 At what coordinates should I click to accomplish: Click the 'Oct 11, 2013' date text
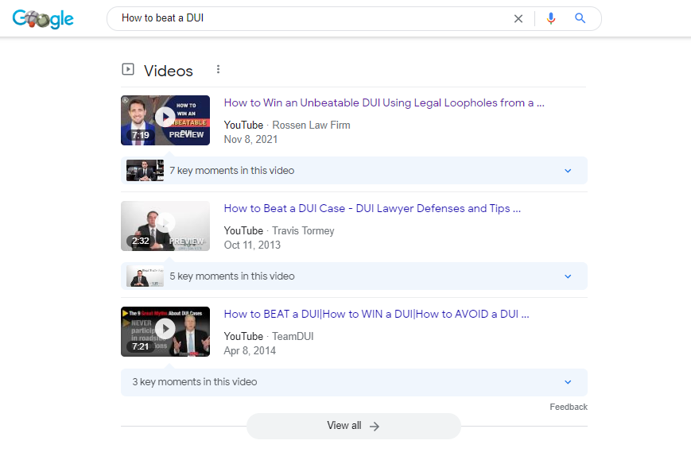252,245
